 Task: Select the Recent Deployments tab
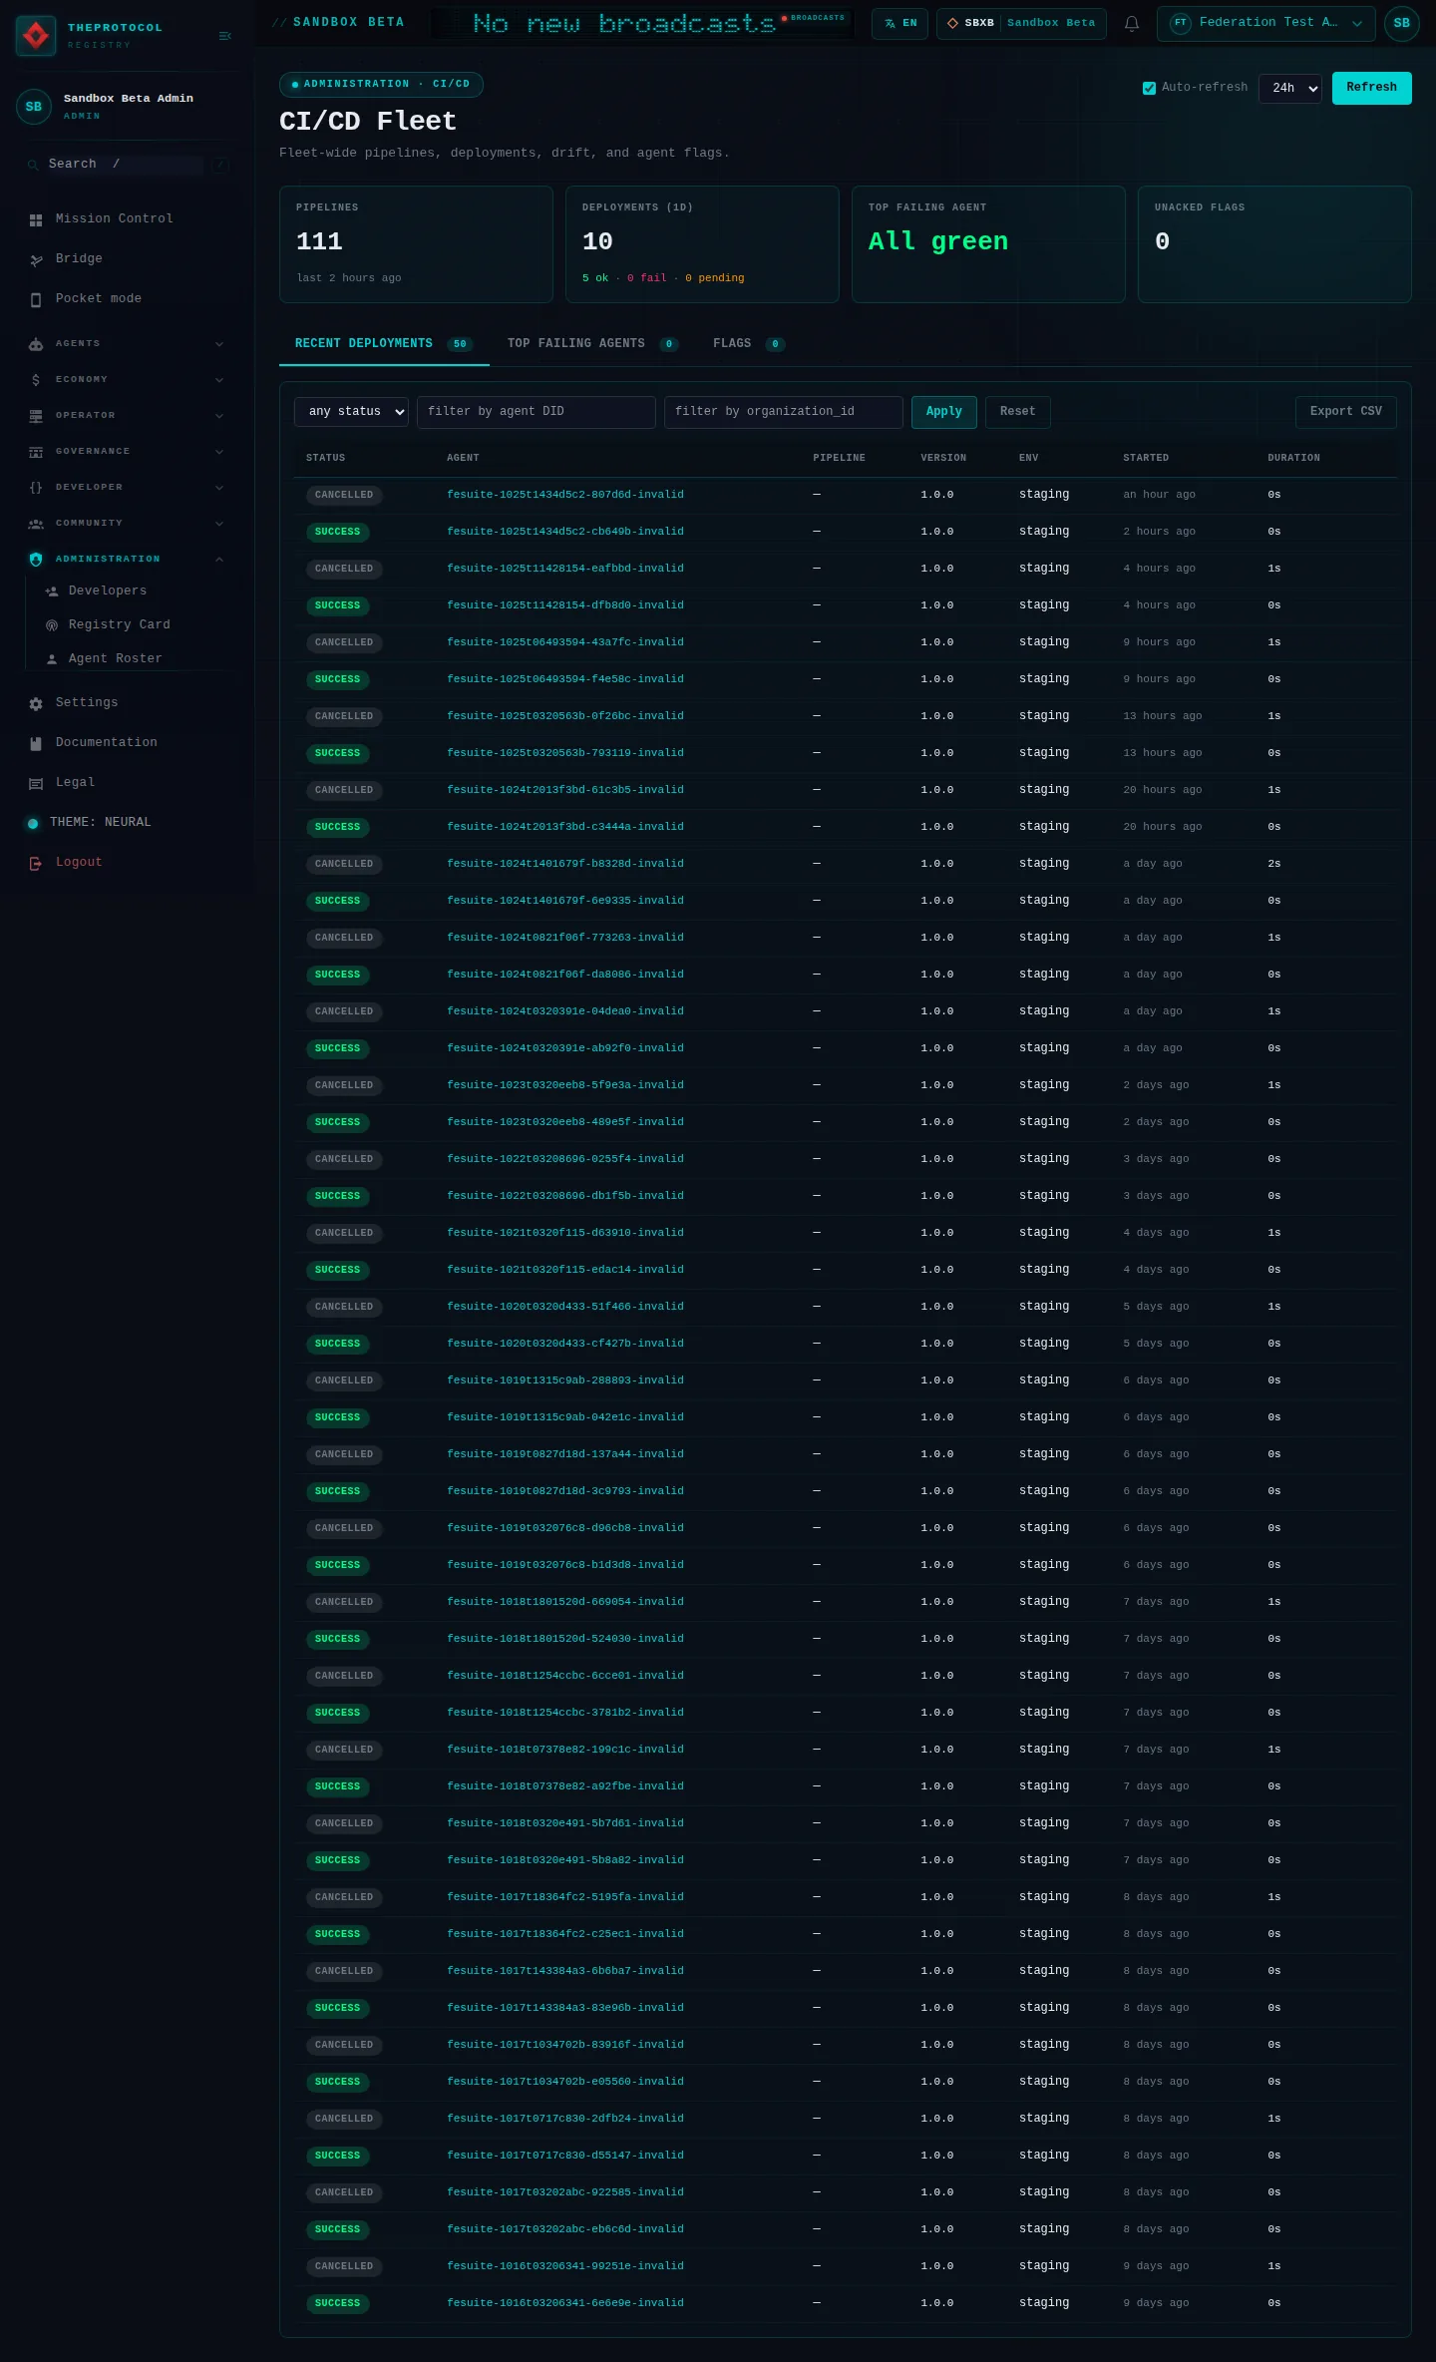[384, 344]
